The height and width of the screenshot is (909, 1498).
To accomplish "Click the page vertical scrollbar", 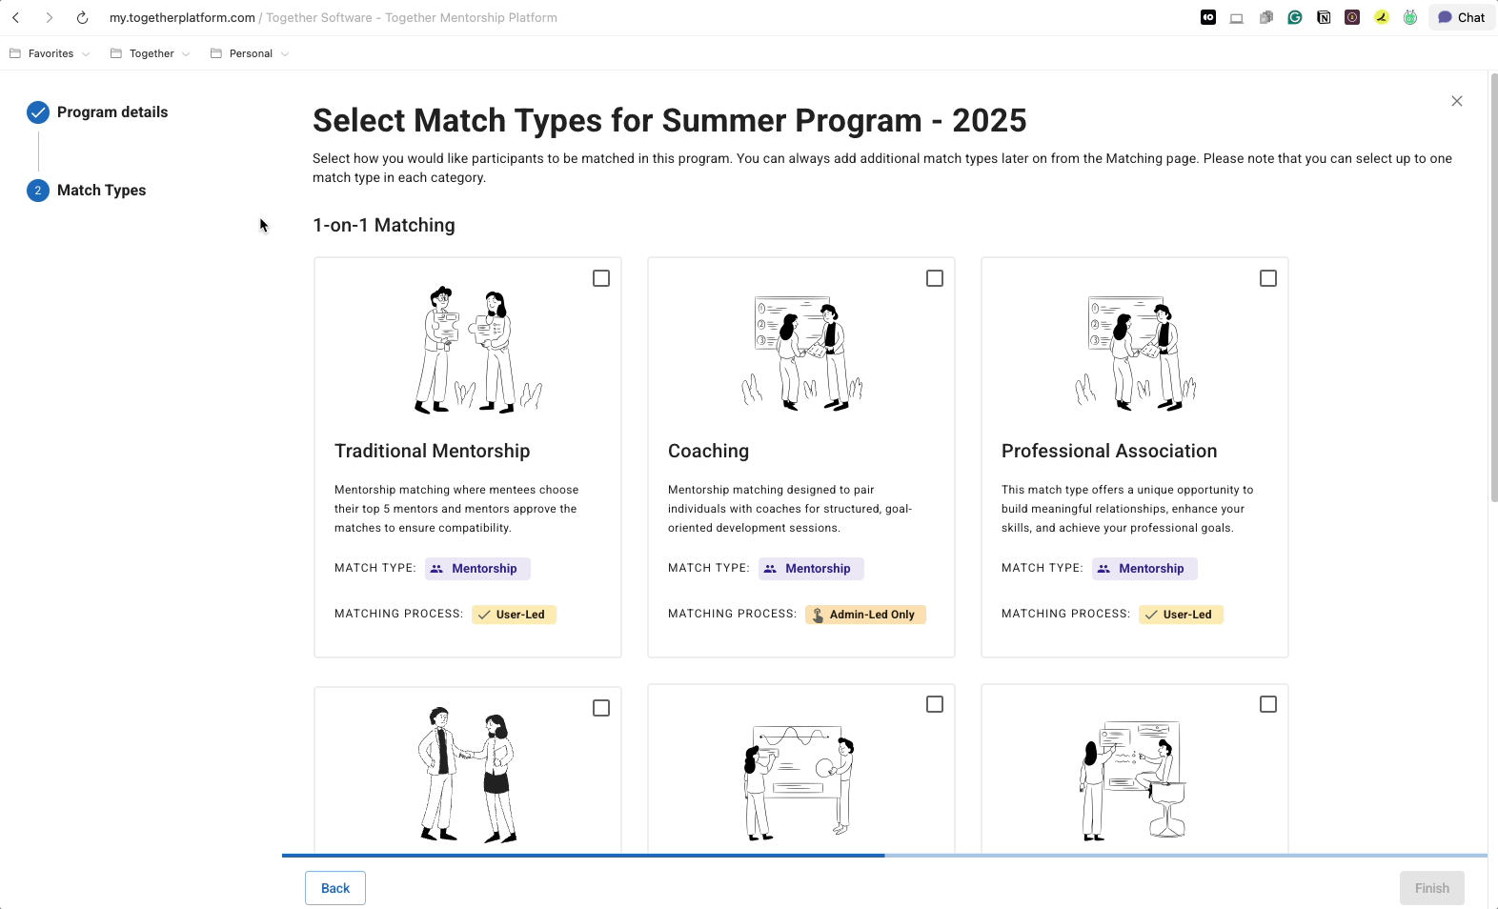I will [x=1493, y=286].
